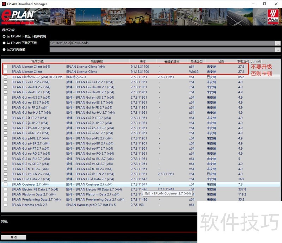282x243 pixels.
Task: Enable the EPLAN Gui da-DK 2.7 checkbox
Action: pos(6,87)
